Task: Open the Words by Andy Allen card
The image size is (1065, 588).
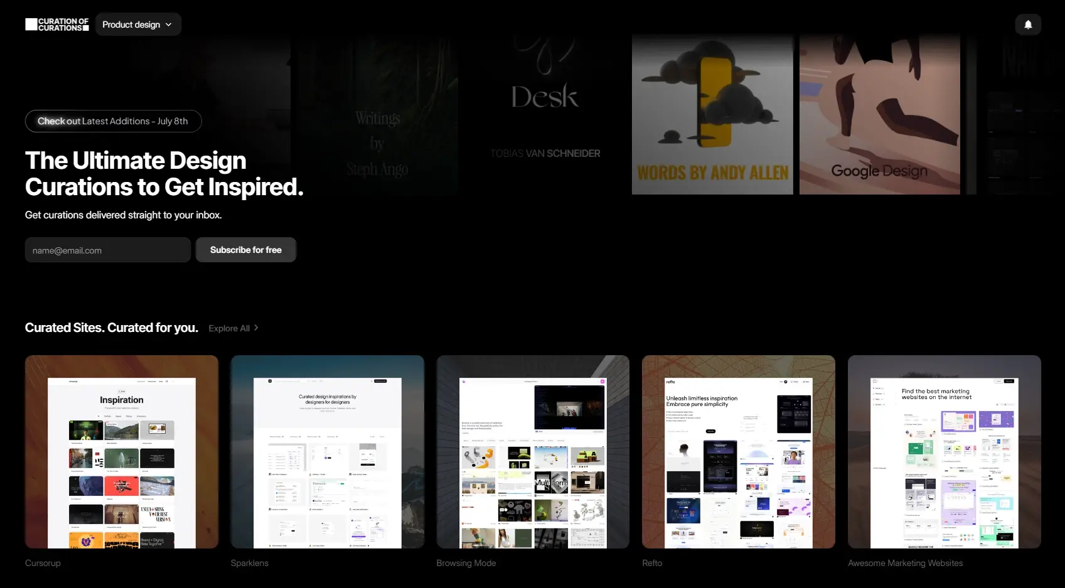Action: coord(712,114)
